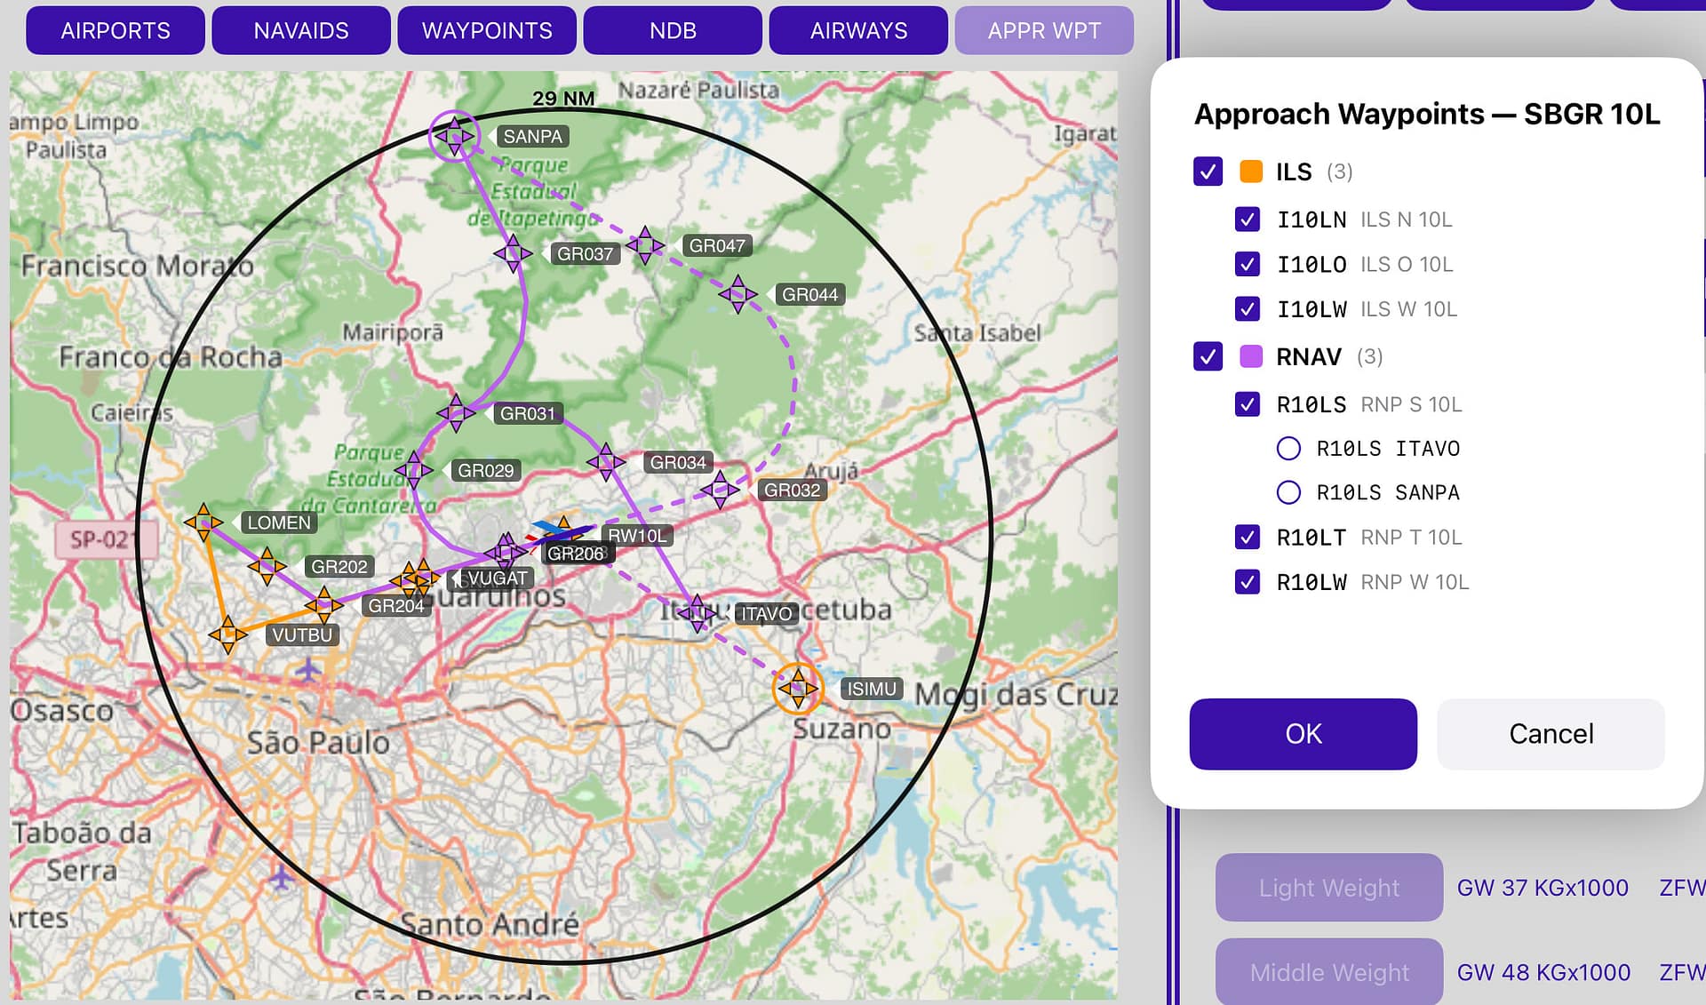Uncheck the R10LW RNP W 10L checkbox

pos(1248,582)
